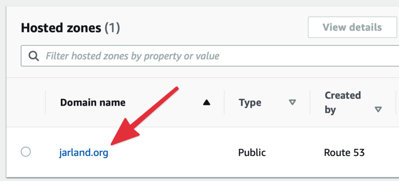
Task: Click divider between Domain name and Type columns
Action: pos(224,103)
